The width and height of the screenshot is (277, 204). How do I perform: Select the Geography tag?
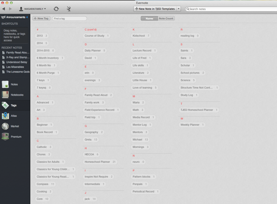click(94, 132)
